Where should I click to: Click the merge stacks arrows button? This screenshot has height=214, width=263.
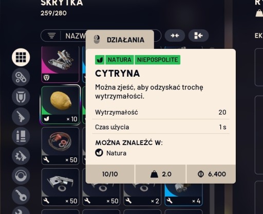coord(175,35)
